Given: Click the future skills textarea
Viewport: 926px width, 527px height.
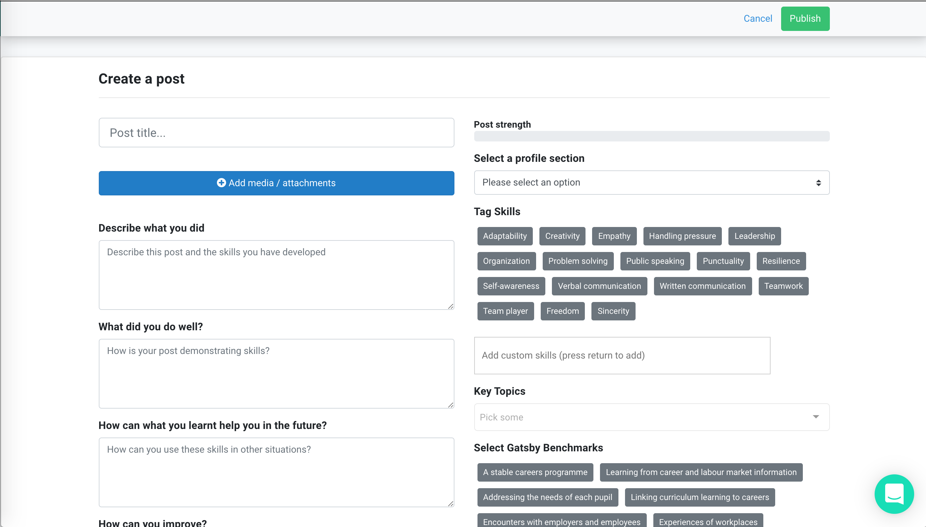Looking at the screenshot, I should pos(276,472).
